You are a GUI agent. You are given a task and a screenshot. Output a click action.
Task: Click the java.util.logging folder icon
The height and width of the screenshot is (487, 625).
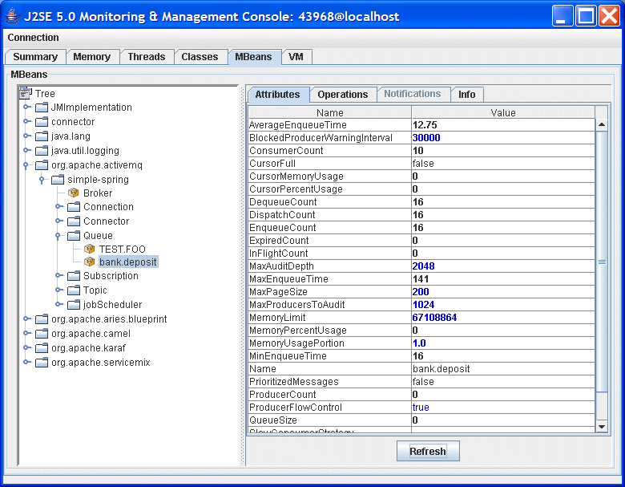point(42,151)
